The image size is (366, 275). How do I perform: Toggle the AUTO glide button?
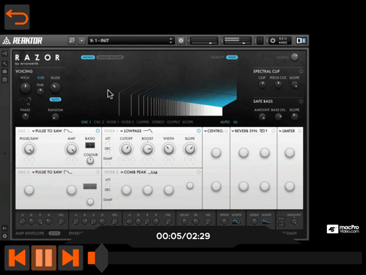pyautogui.click(x=55, y=100)
